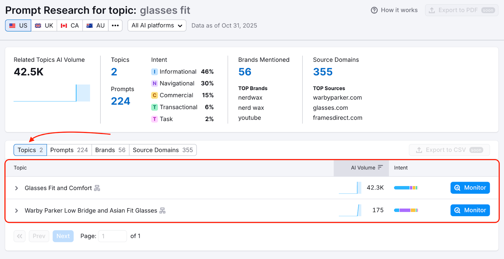Click intent distribution bar for Warby Parker topic
Viewport: 504px width, 259px height.
[x=406, y=210]
